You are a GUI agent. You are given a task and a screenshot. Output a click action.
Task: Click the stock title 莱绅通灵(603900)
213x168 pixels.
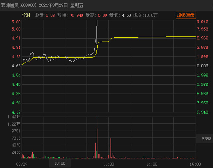[19, 6]
